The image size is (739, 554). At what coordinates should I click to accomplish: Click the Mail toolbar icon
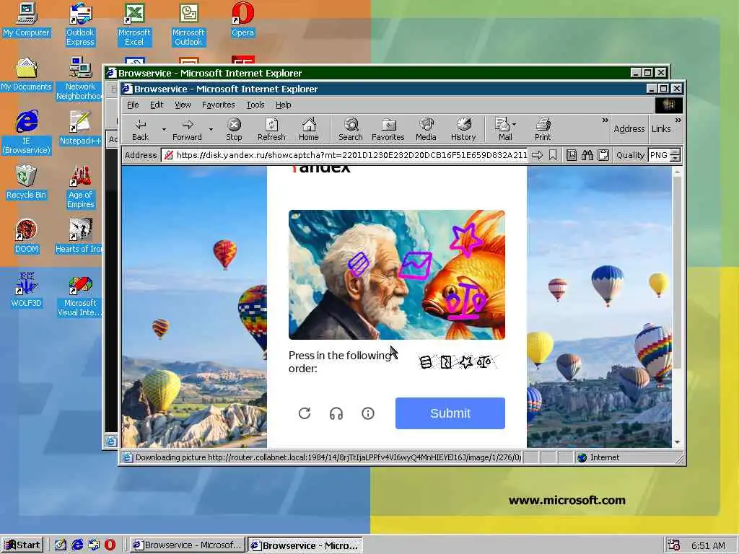(503, 130)
